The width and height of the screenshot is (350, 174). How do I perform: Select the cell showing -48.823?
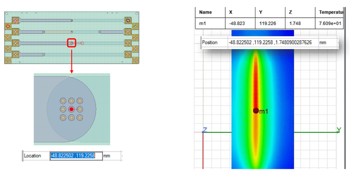click(240, 23)
